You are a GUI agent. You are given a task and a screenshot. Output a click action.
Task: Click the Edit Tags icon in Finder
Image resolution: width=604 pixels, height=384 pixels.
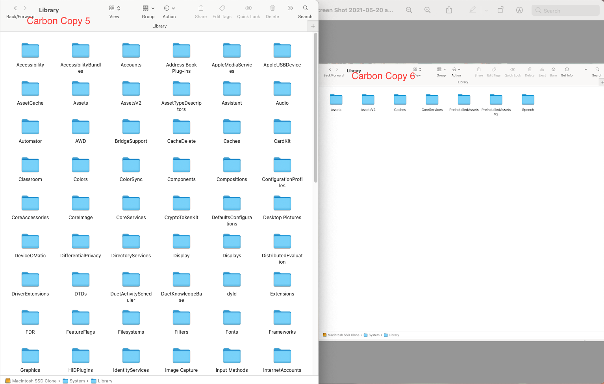pos(222,8)
